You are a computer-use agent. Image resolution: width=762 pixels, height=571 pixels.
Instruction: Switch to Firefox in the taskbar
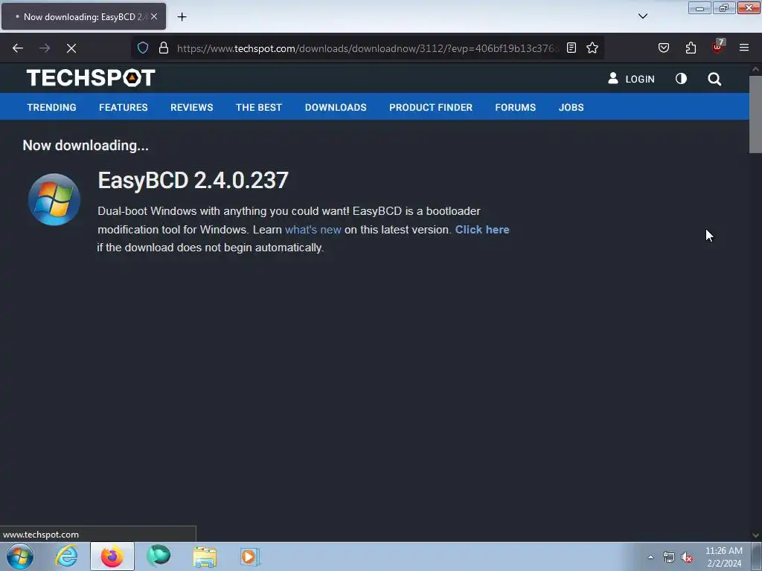pos(112,556)
